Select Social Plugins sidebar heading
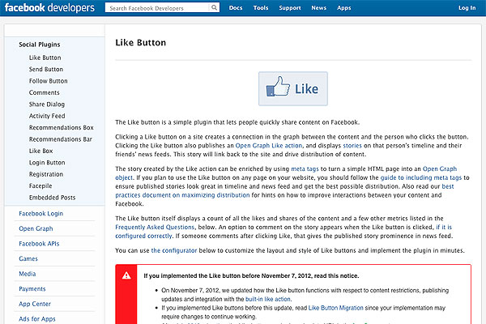The width and height of the screenshot is (486, 324). [x=40, y=45]
